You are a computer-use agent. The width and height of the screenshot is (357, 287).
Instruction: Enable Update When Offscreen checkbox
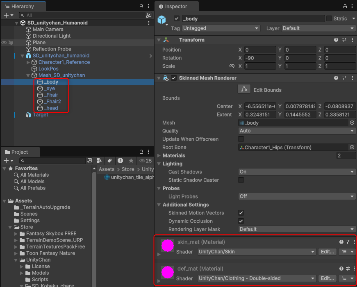click(x=241, y=139)
